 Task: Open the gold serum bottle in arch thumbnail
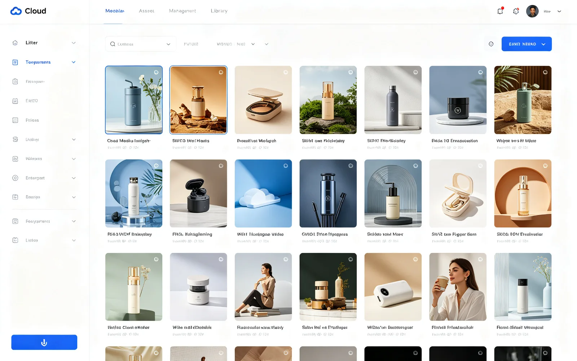[x=523, y=193]
